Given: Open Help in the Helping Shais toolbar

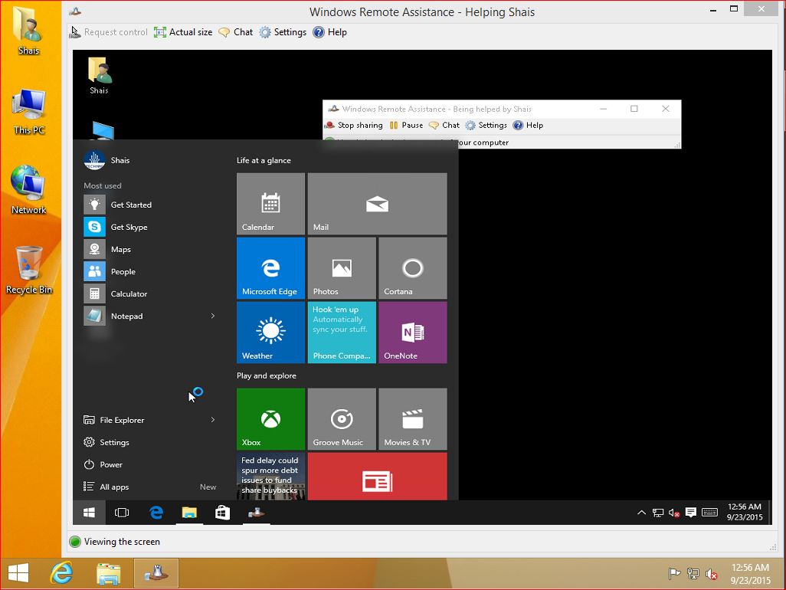Looking at the screenshot, I should click(x=330, y=32).
